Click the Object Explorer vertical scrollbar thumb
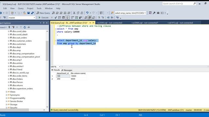Viewport: 209px width, 117px height. [x=47, y=51]
